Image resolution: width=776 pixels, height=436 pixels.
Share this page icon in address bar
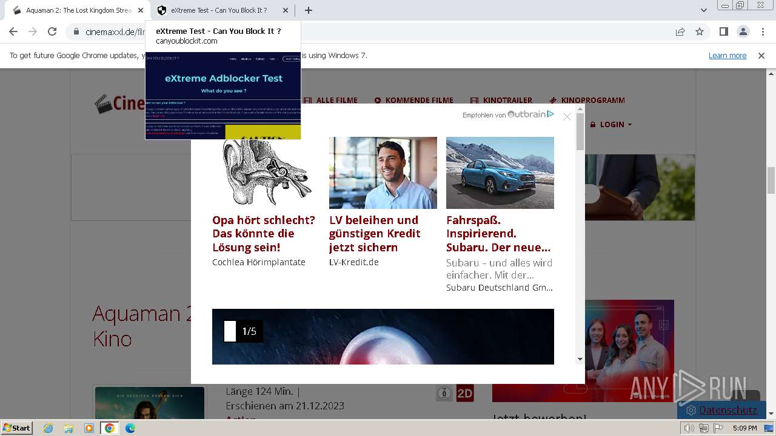[x=680, y=31]
